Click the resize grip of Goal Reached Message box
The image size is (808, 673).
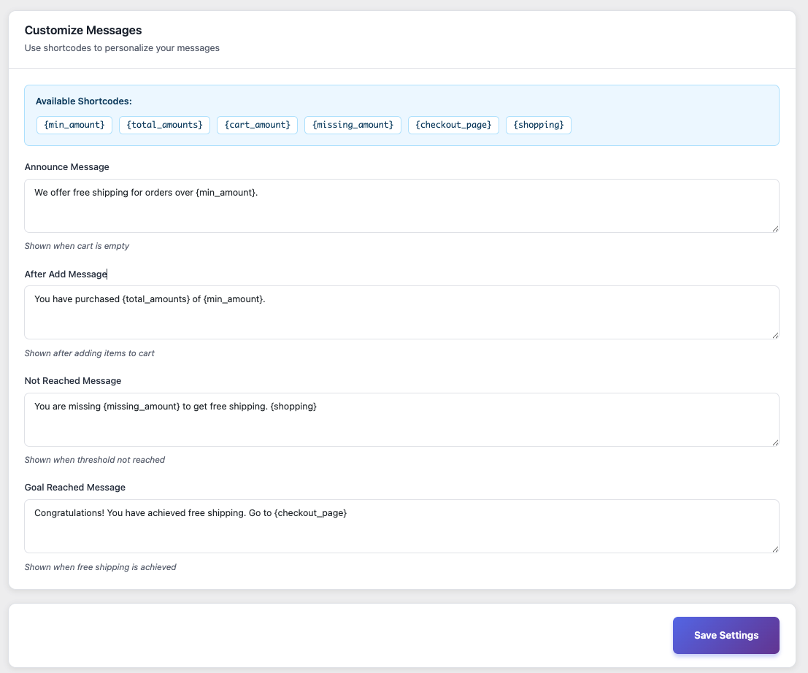click(775, 549)
